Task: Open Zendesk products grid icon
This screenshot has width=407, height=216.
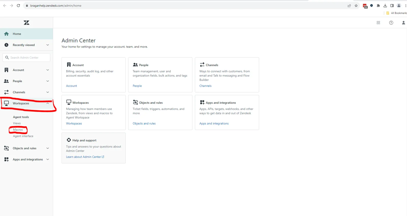Action: click(x=378, y=23)
